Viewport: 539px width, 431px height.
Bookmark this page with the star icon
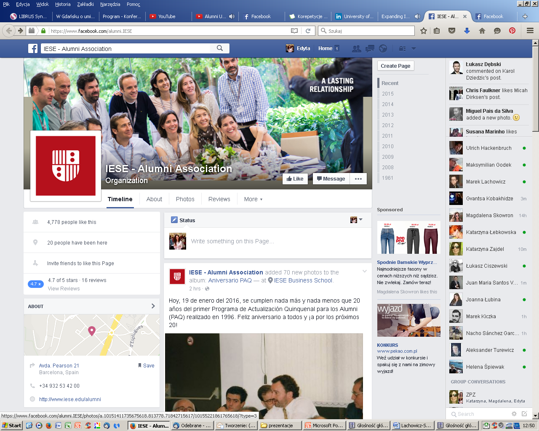click(424, 31)
